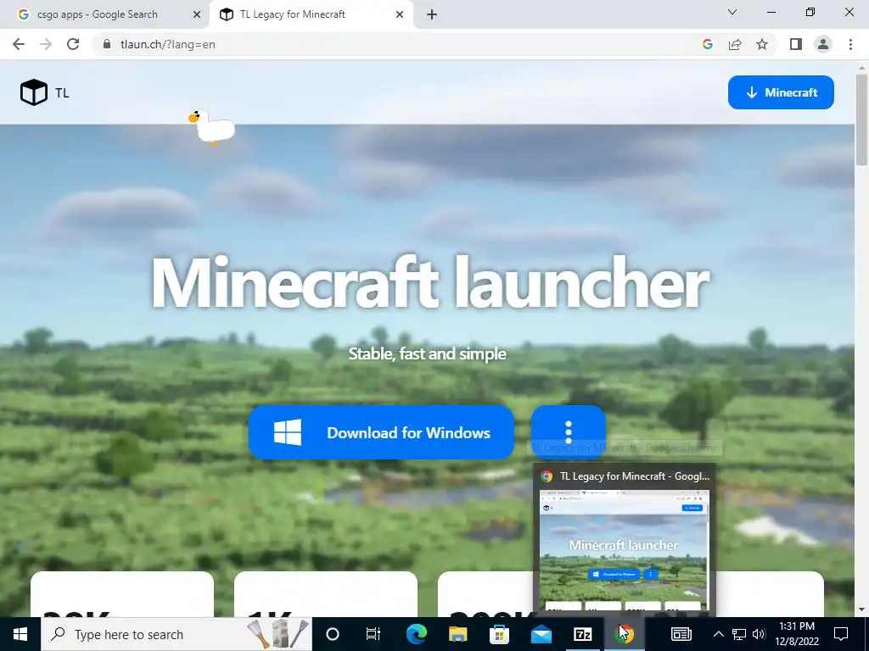
Task: Launch Microsoft Edge from taskbar
Action: click(x=416, y=634)
